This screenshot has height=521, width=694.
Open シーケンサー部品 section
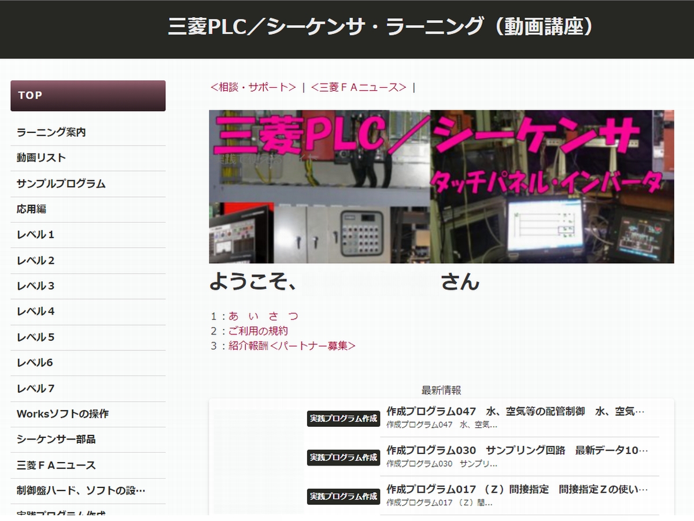tap(88, 439)
